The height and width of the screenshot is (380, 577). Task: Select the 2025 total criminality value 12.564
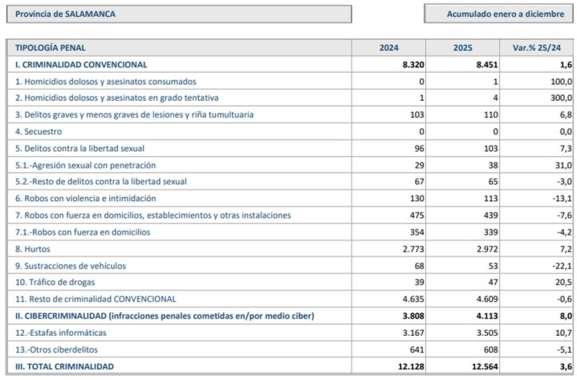point(481,366)
